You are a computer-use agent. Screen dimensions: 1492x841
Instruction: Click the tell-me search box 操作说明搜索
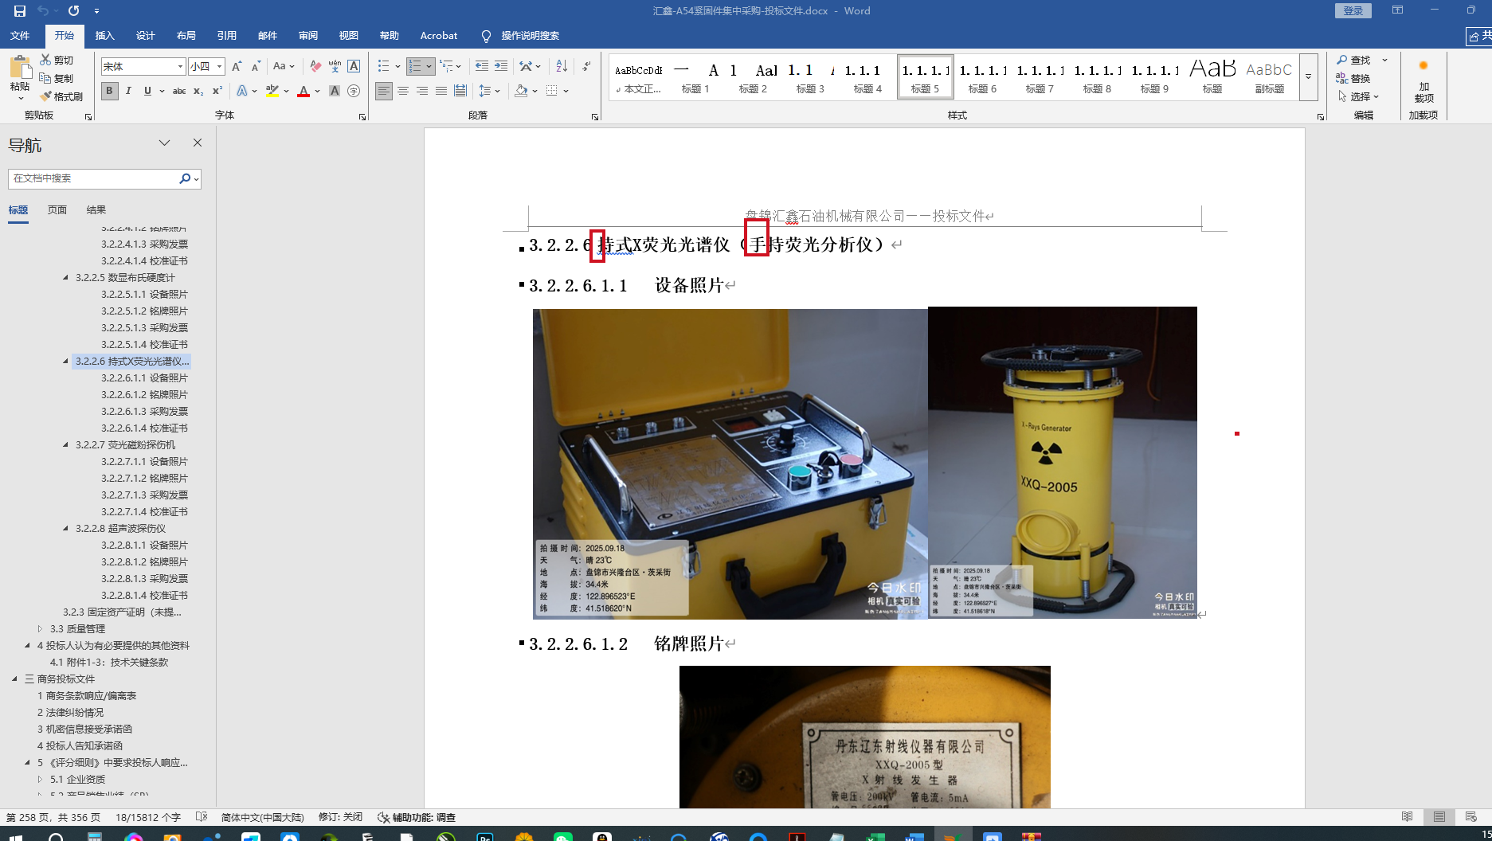tap(530, 36)
